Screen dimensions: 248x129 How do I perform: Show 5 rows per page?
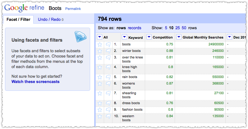[166, 28]
